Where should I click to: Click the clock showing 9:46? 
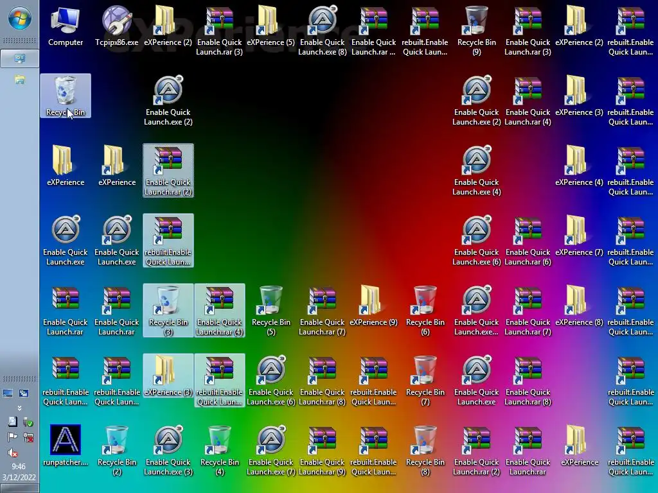point(19,466)
